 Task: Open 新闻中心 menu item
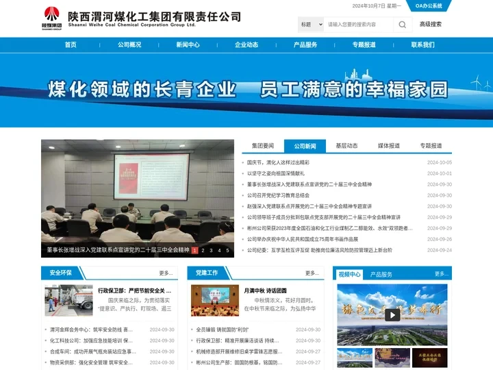tap(188, 45)
